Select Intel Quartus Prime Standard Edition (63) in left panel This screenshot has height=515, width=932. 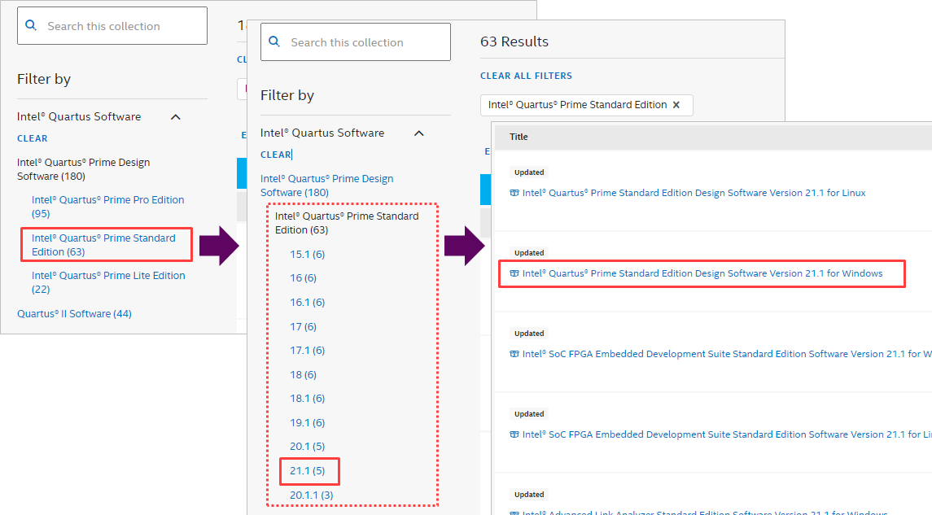coord(103,245)
